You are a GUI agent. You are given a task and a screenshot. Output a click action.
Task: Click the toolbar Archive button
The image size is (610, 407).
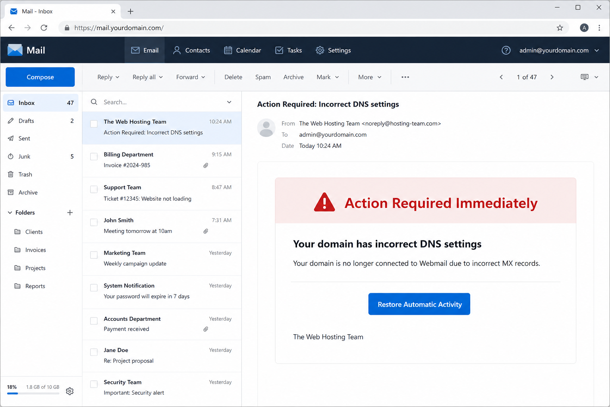293,77
